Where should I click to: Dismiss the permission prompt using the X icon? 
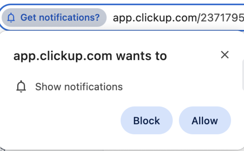[225, 55]
